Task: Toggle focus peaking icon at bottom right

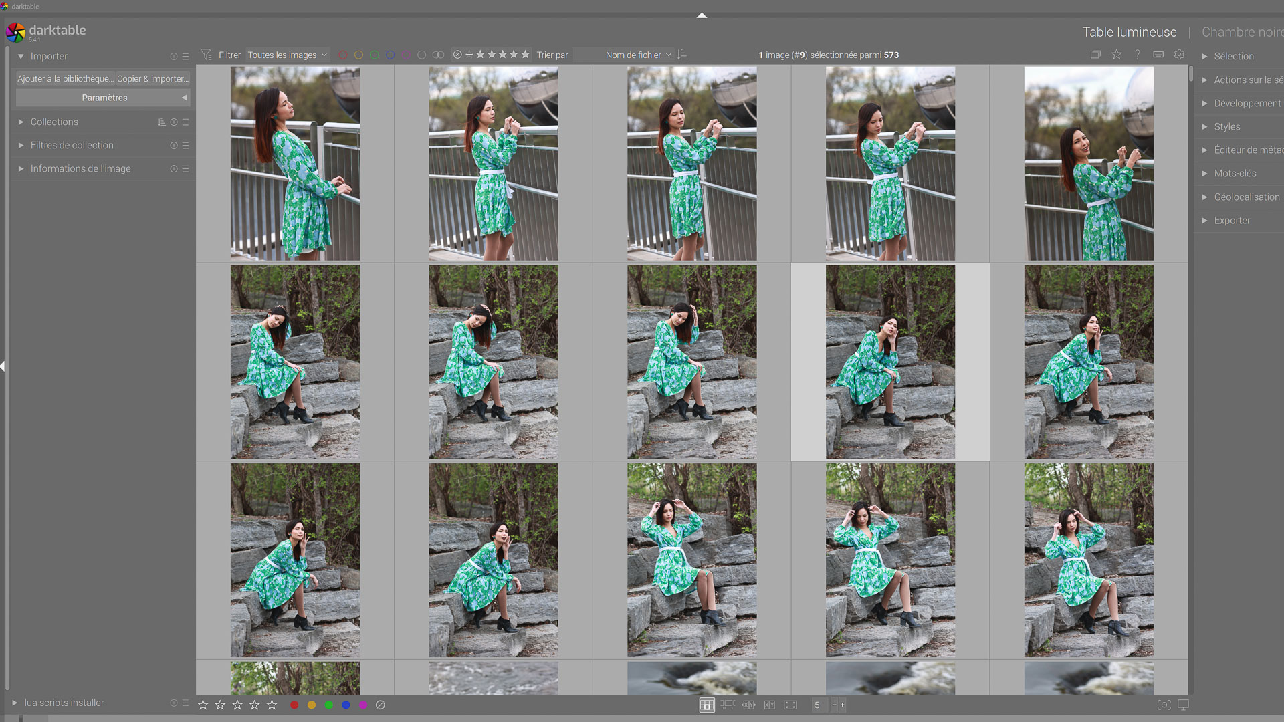Action: 1164,705
